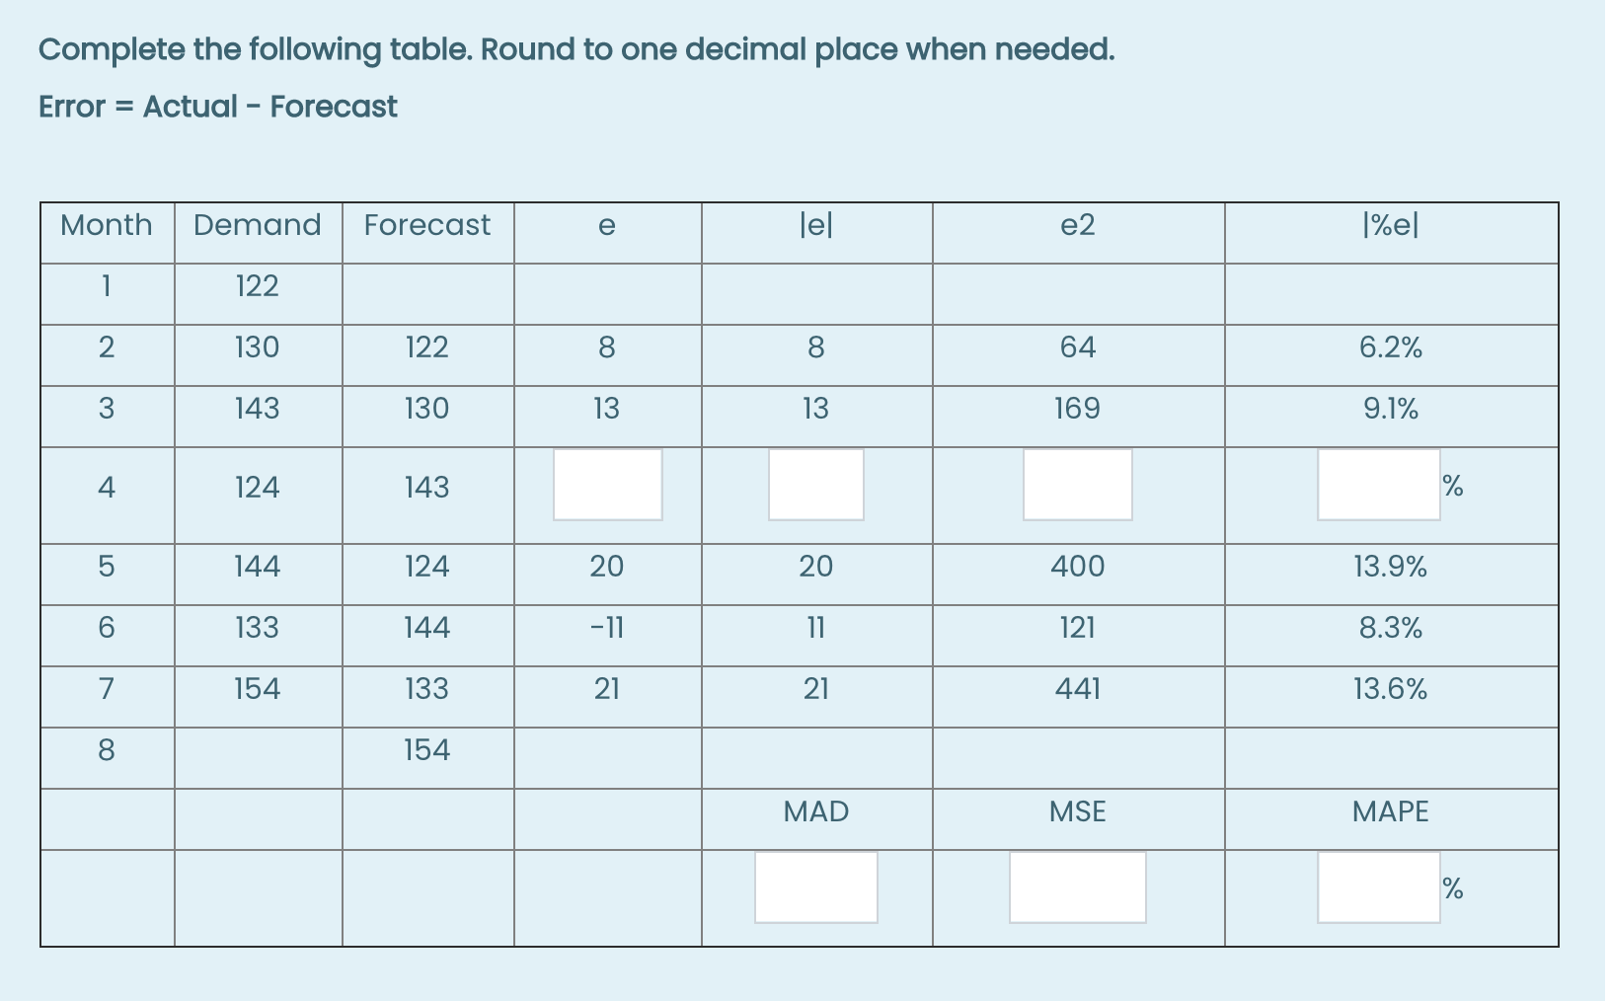
Task: Select the MAD label cell
Action: (815, 811)
